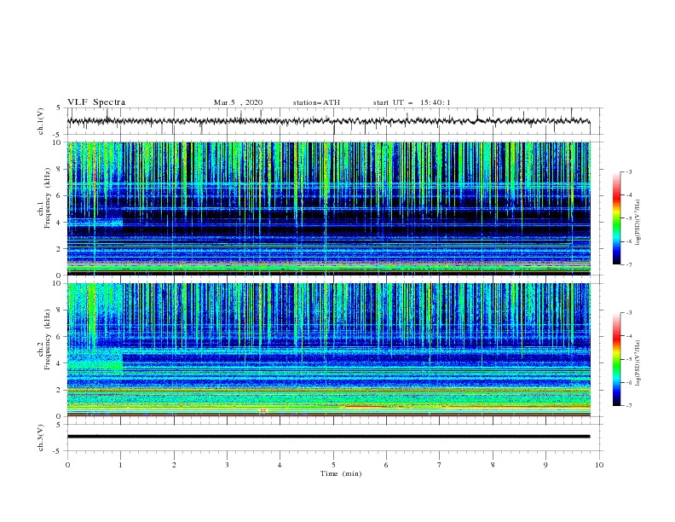675x522 pixels.
Task: Click the "-3" tick on ch.1 colorbar
Action: 628,171
